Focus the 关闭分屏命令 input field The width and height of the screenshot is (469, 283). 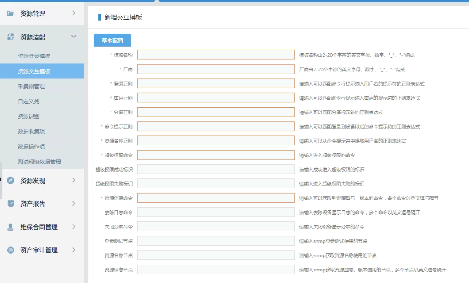(216, 227)
